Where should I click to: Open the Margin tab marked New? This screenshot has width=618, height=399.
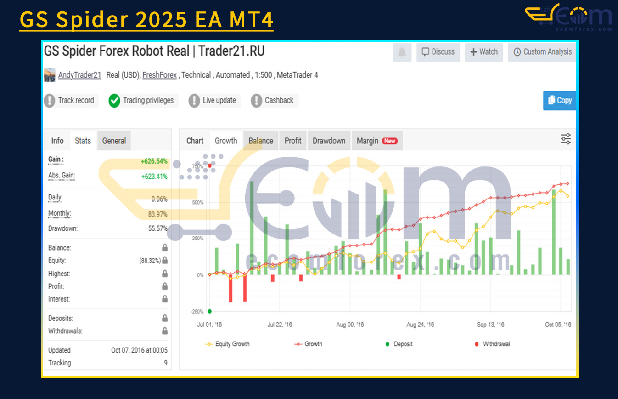click(x=377, y=141)
